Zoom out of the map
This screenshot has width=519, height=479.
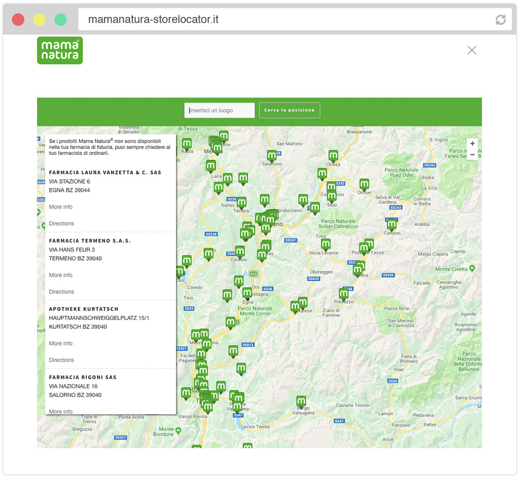pos(472,155)
